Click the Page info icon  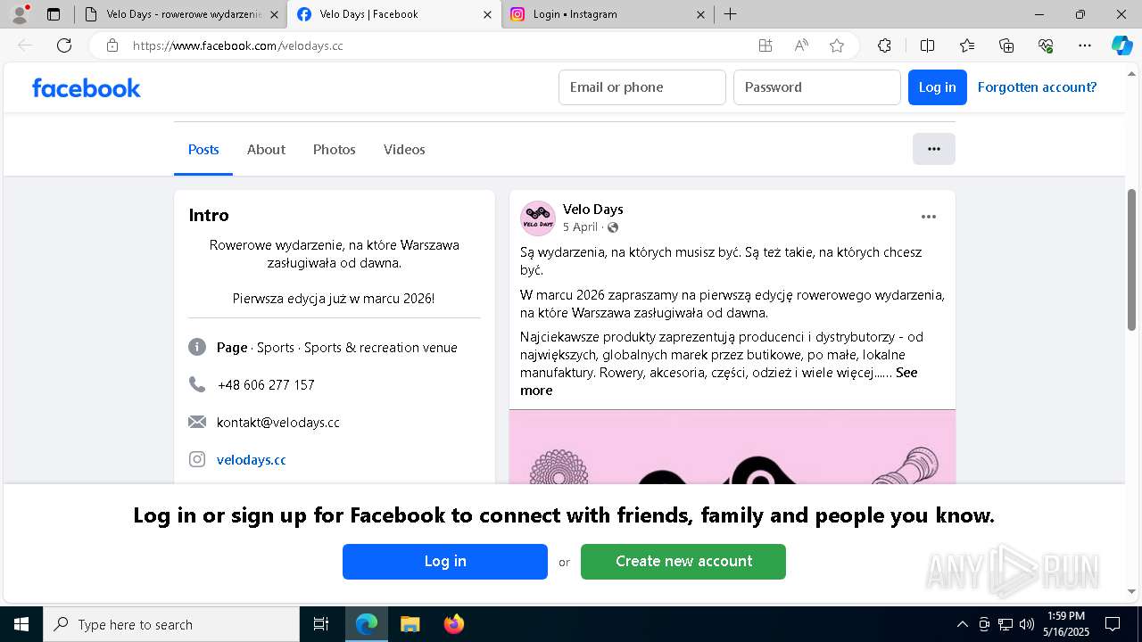pos(197,347)
